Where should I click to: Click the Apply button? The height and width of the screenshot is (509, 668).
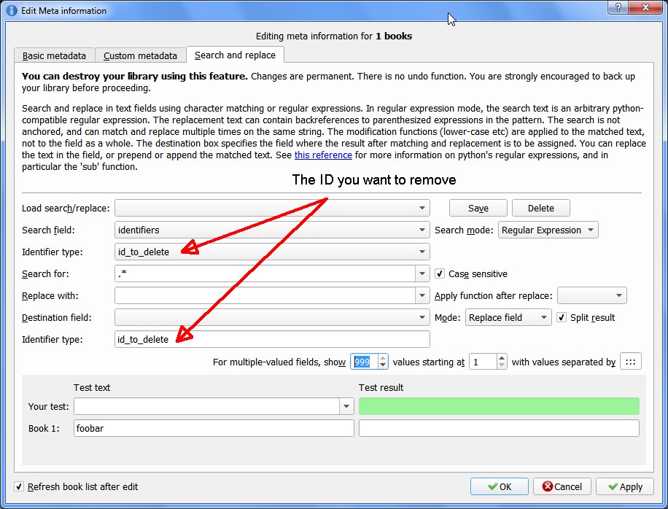(x=624, y=486)
